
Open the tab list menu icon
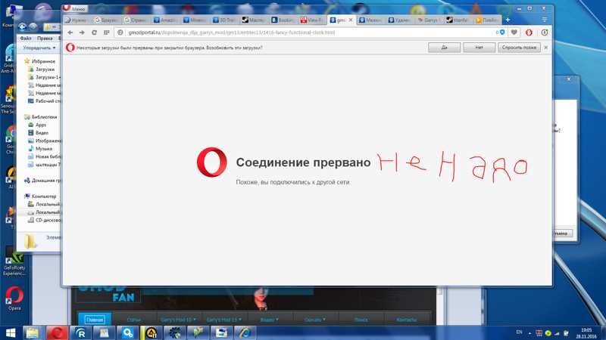tap(545, 20)
